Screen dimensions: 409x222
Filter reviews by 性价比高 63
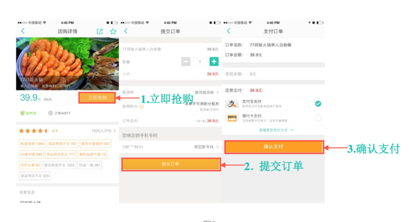tap(30, 165)
